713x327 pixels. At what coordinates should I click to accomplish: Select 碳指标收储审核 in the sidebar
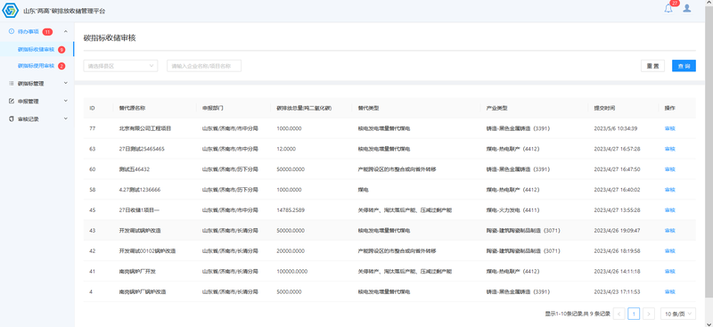pos(37,49)
